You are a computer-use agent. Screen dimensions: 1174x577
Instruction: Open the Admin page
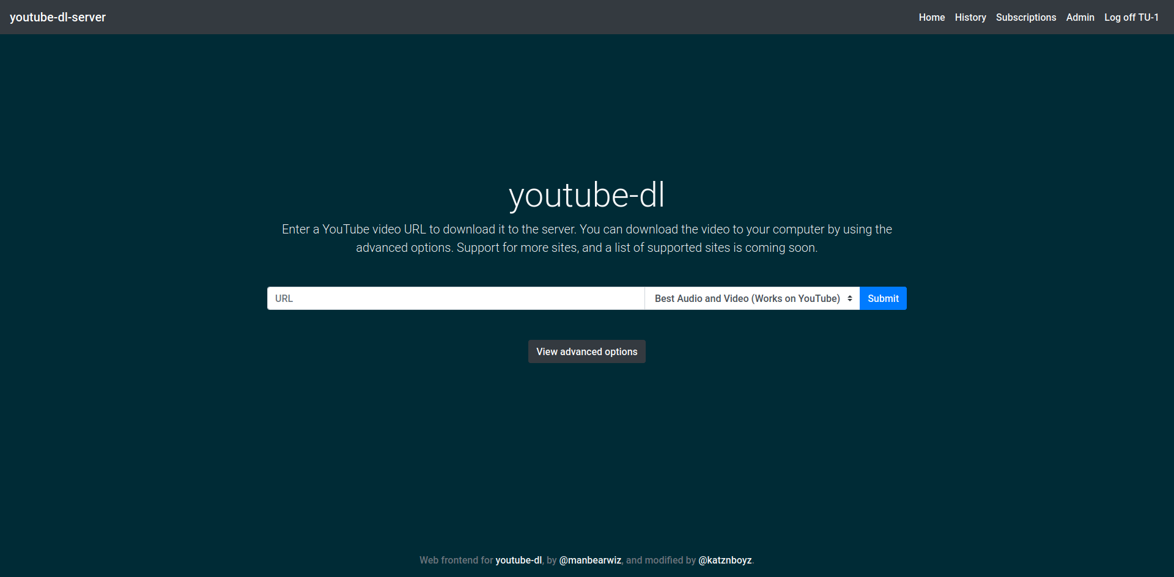pyautogui.click(x=1080, y=17)
